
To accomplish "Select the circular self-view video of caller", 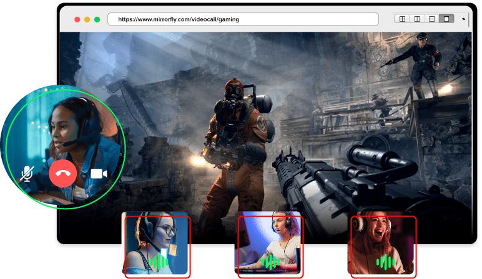I will pyautogui.click(x=62, y=147).
